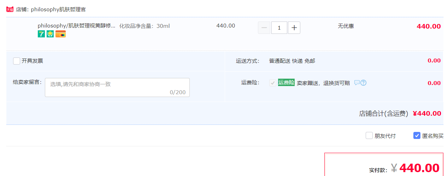This screenshot has width=448, height=176.
Task: Click the 卖家赠送, 退换货可赔 text
Action: coord(323,83)
